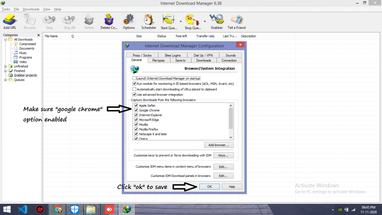Open the Help menu
This screenshot has height=215, width=382.
tap(57, 9)
